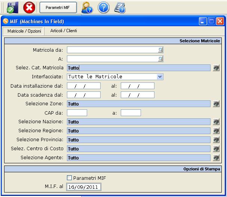The height and width of the screenshot is (197, 227).
Task: Click the red cancel X icon
Action: tap(29, 7)
